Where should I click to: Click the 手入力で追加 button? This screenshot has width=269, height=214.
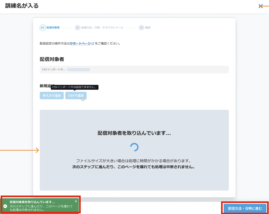[52, 96]
